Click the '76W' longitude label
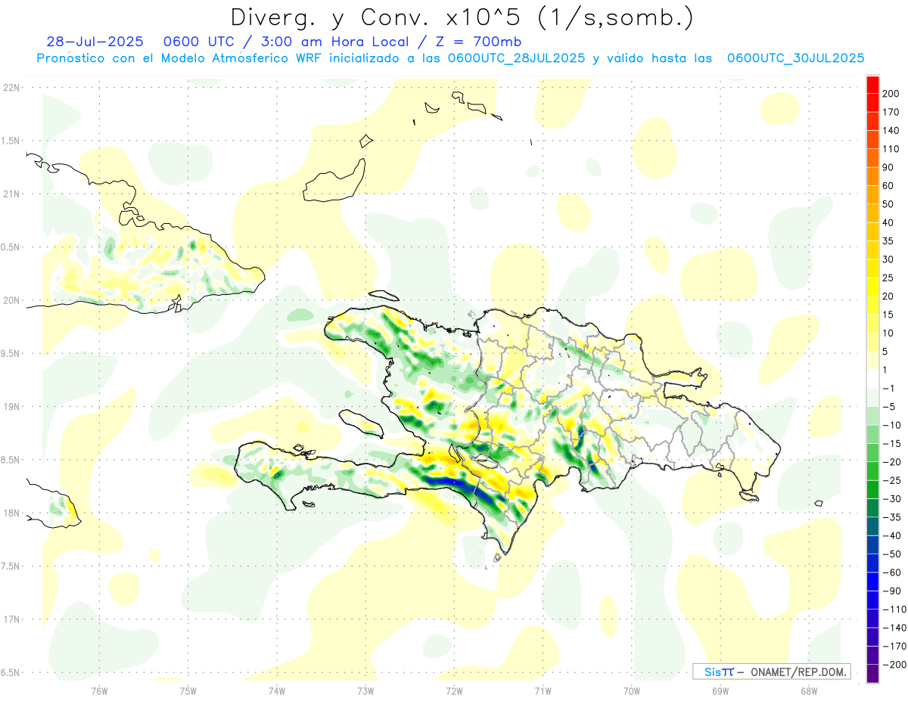This screenshot has height=701, width=908. tap(99, 690)
